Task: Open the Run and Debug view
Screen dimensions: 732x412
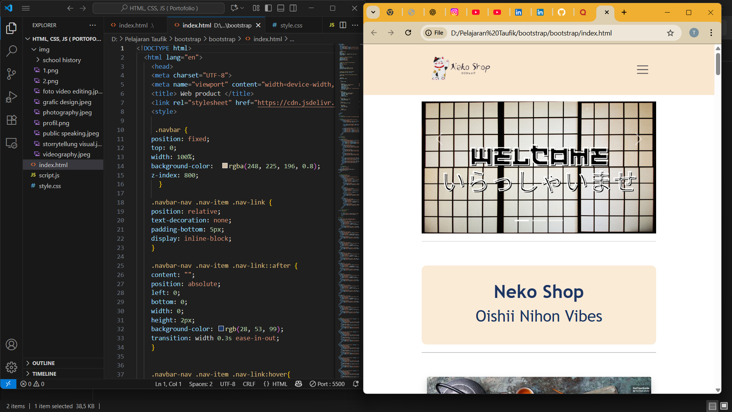Action: pos(11,97)
